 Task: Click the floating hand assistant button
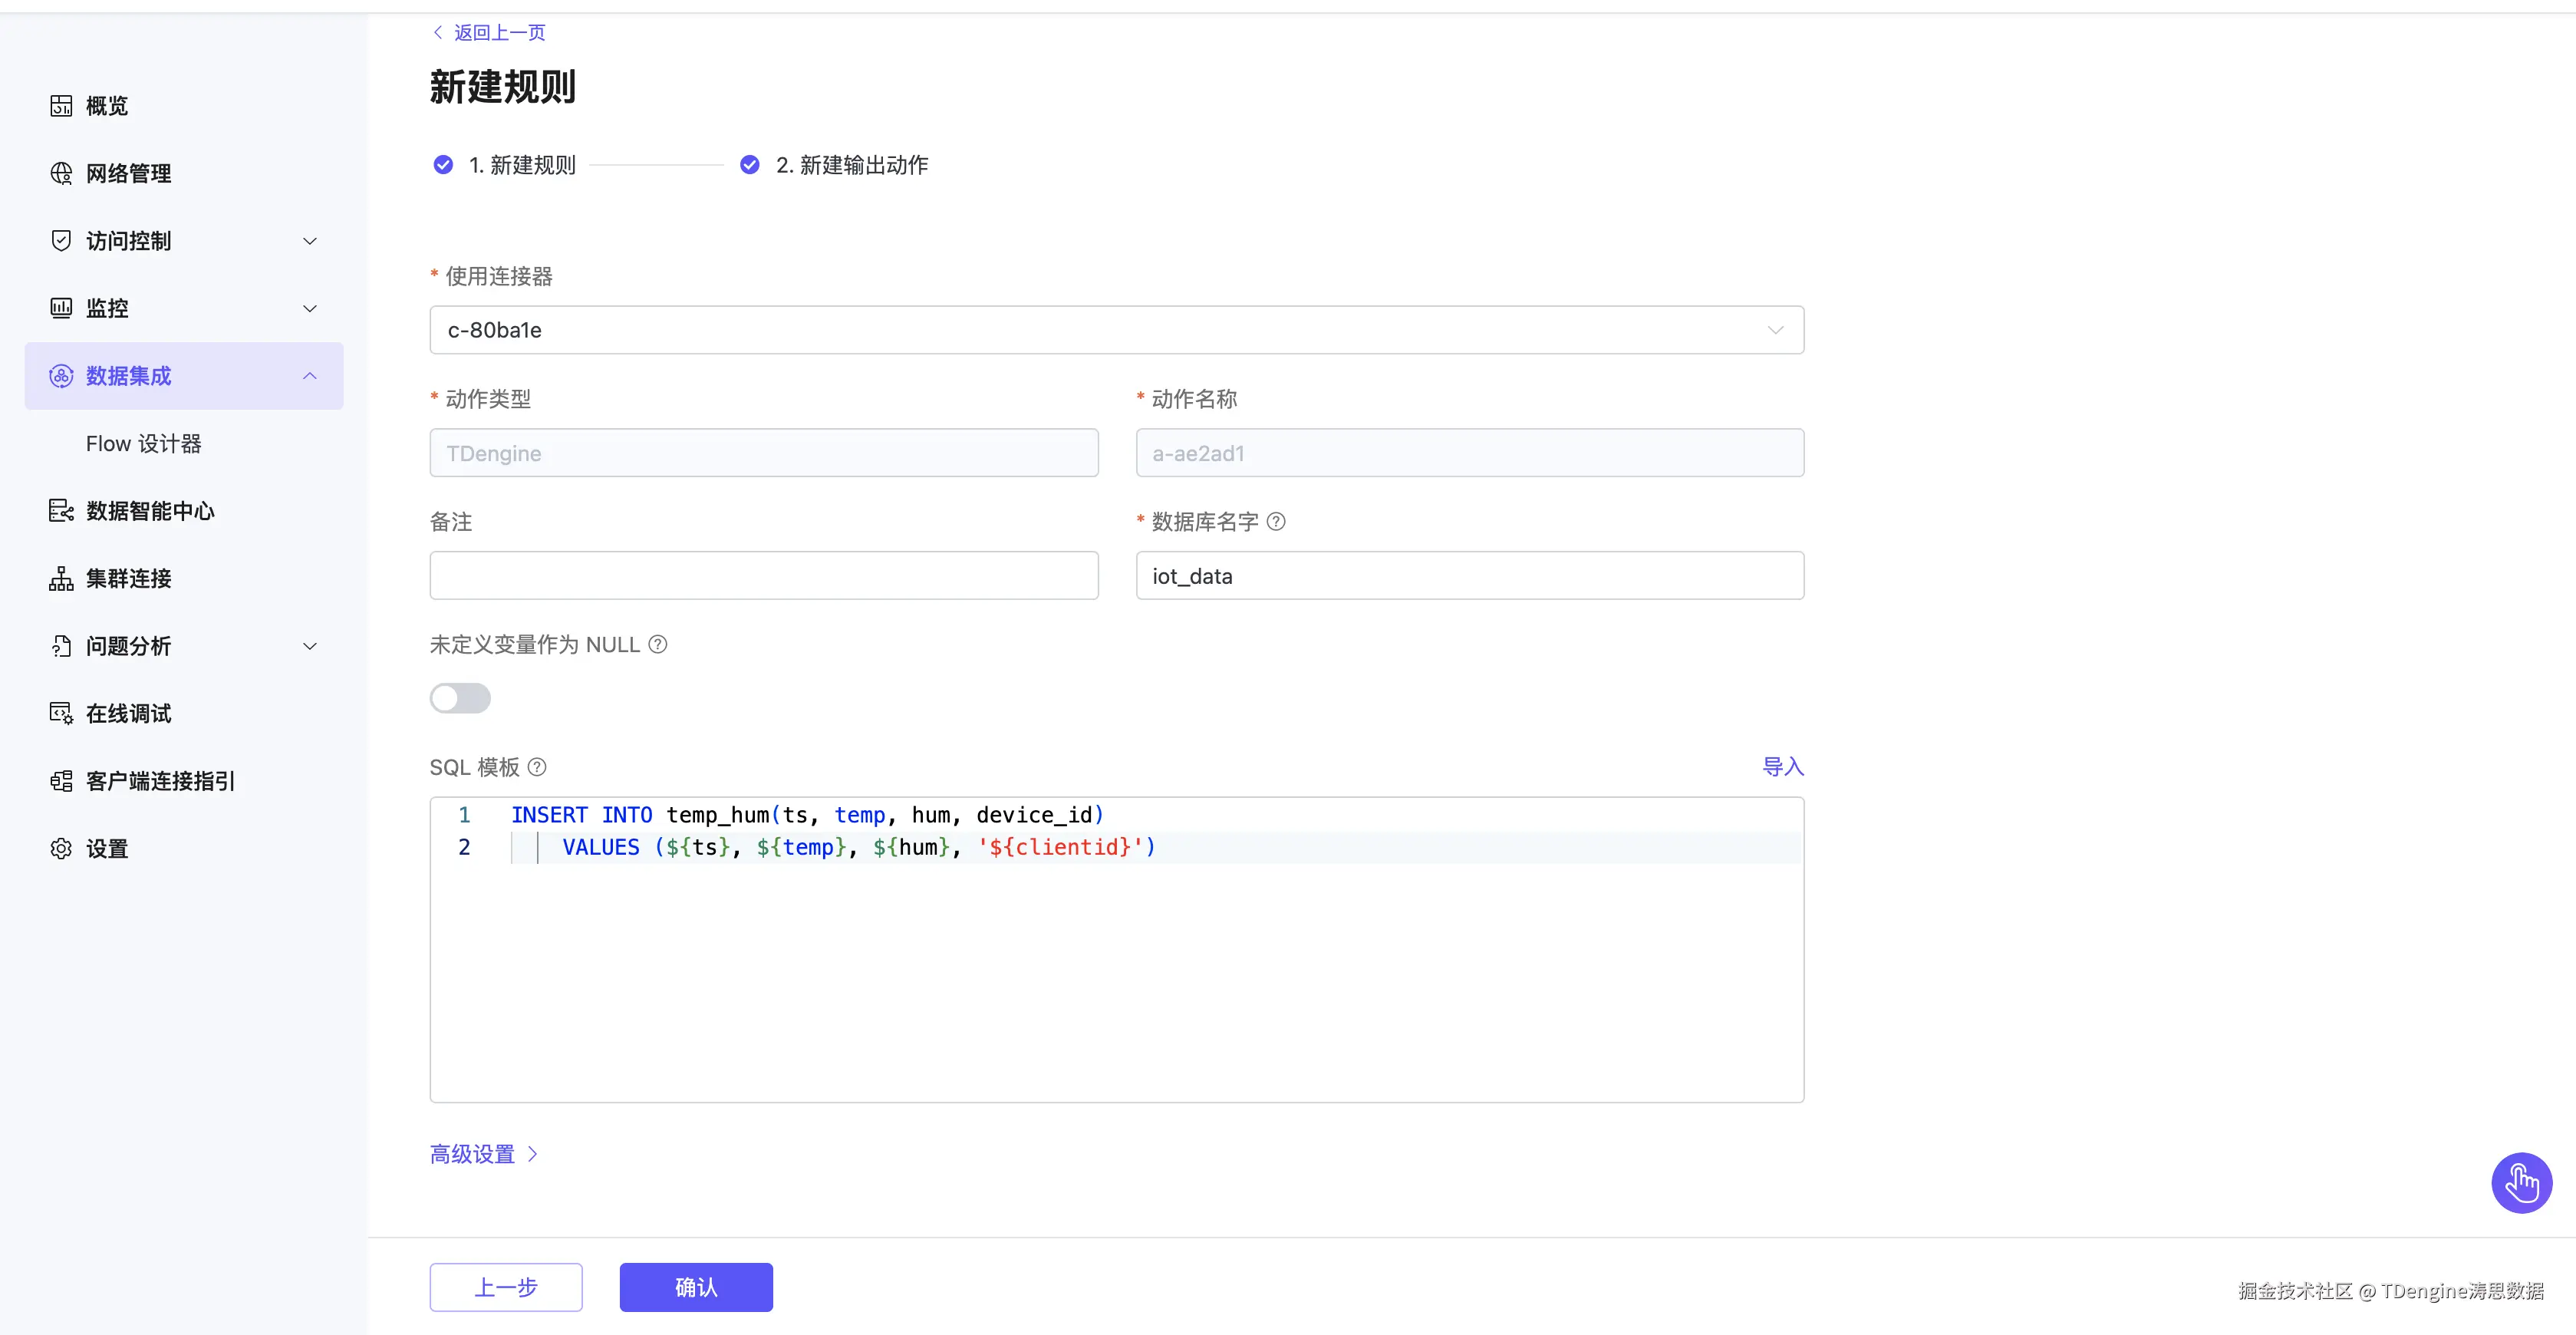(2521, 1183)
